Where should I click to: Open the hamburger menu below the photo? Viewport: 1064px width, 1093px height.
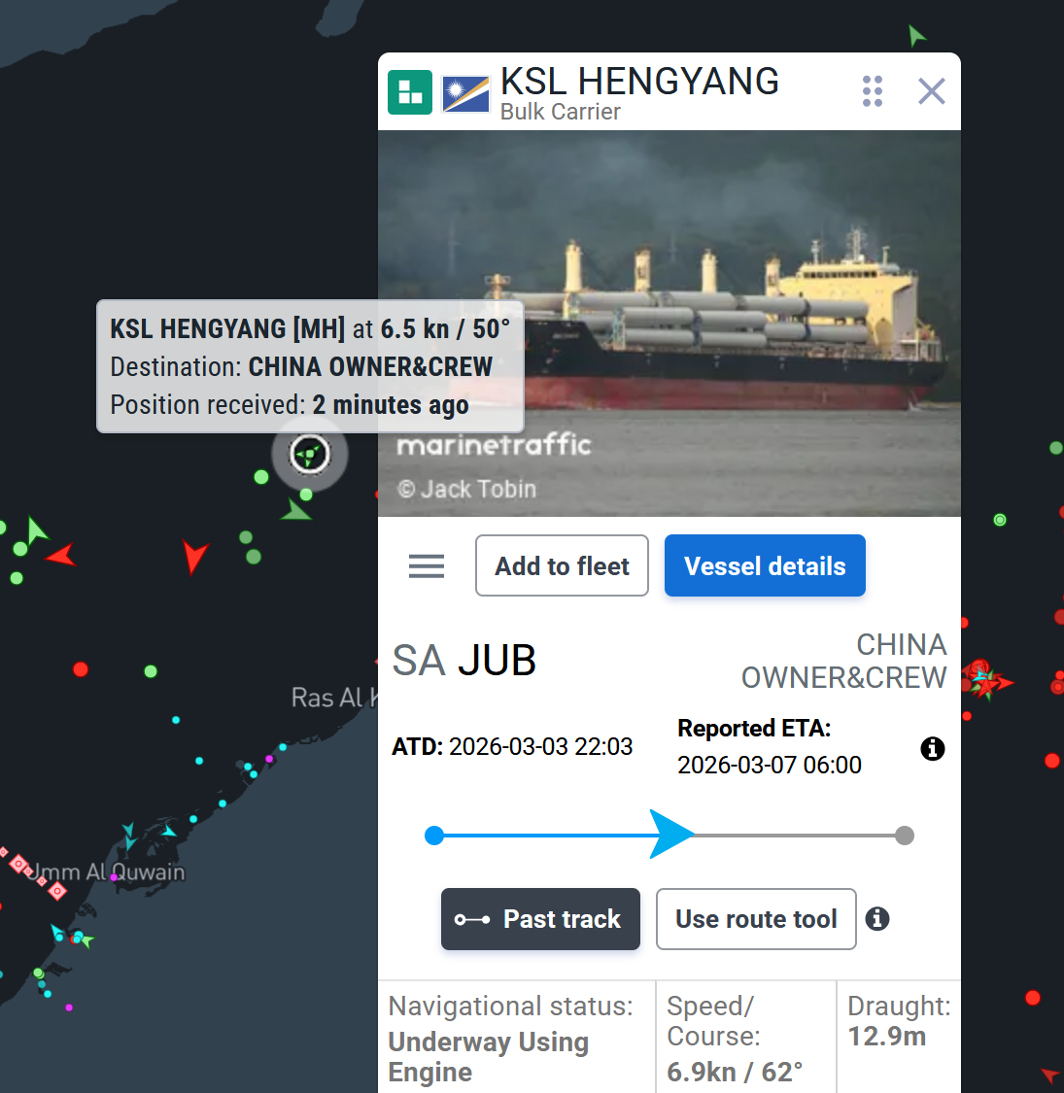tap(426, 566)
